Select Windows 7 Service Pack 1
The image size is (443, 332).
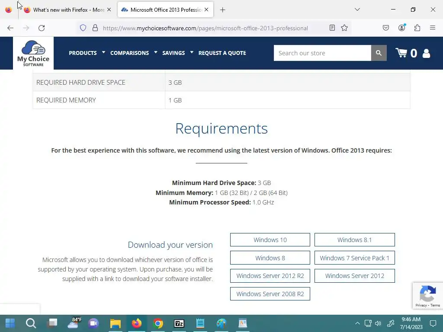click(x=355, y=258)
